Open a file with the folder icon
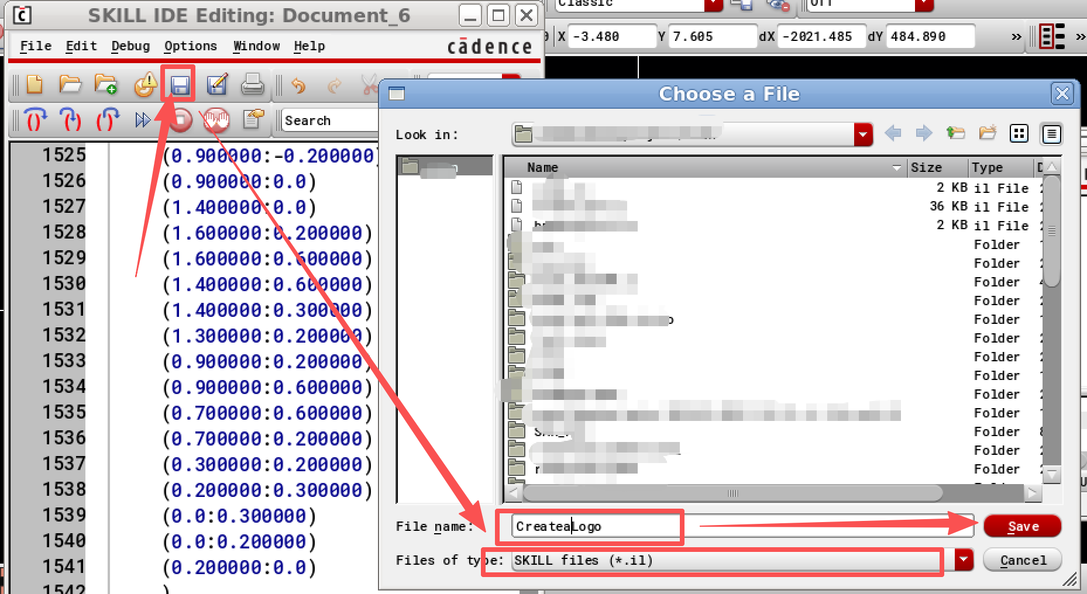Image resolution: width=1087 pixels, height=594 pixels. (70, 85)
